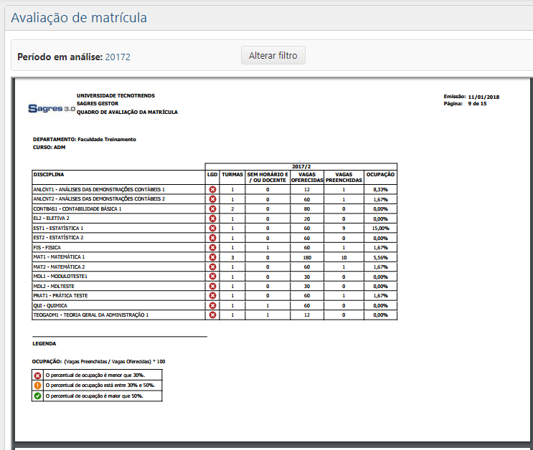Image resolution: width=533 pixels, height=450 pixels.
Task: Click red X icon for MAT1 - Matemática 1
Action: click(212, 257)
